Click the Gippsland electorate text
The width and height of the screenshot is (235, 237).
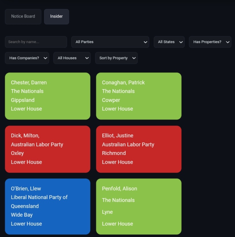23,100
